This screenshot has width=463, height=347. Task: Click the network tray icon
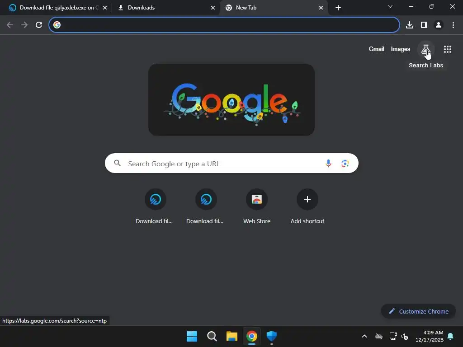393,336
